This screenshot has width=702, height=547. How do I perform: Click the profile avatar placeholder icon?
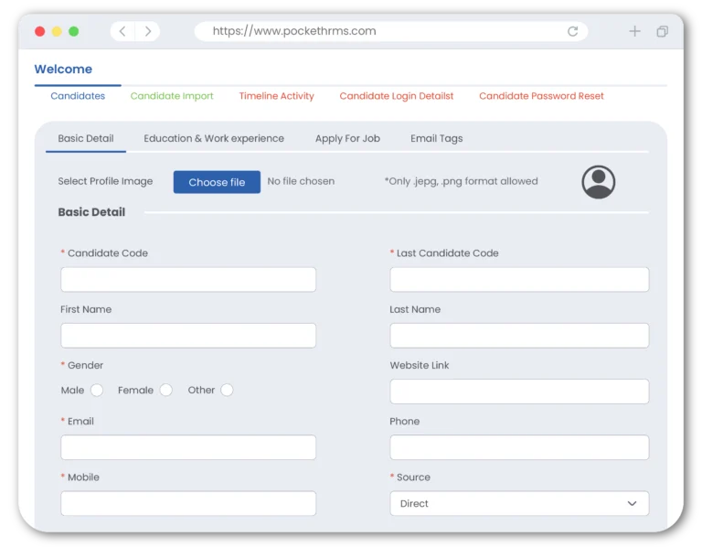598,182
